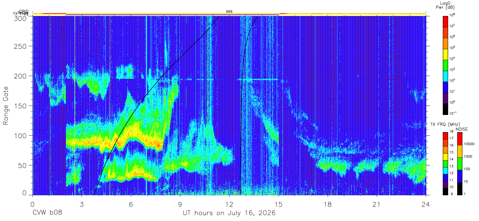479x221 pixels.
Task: Click x-axis tick label '12'
Action: [229, 204]
